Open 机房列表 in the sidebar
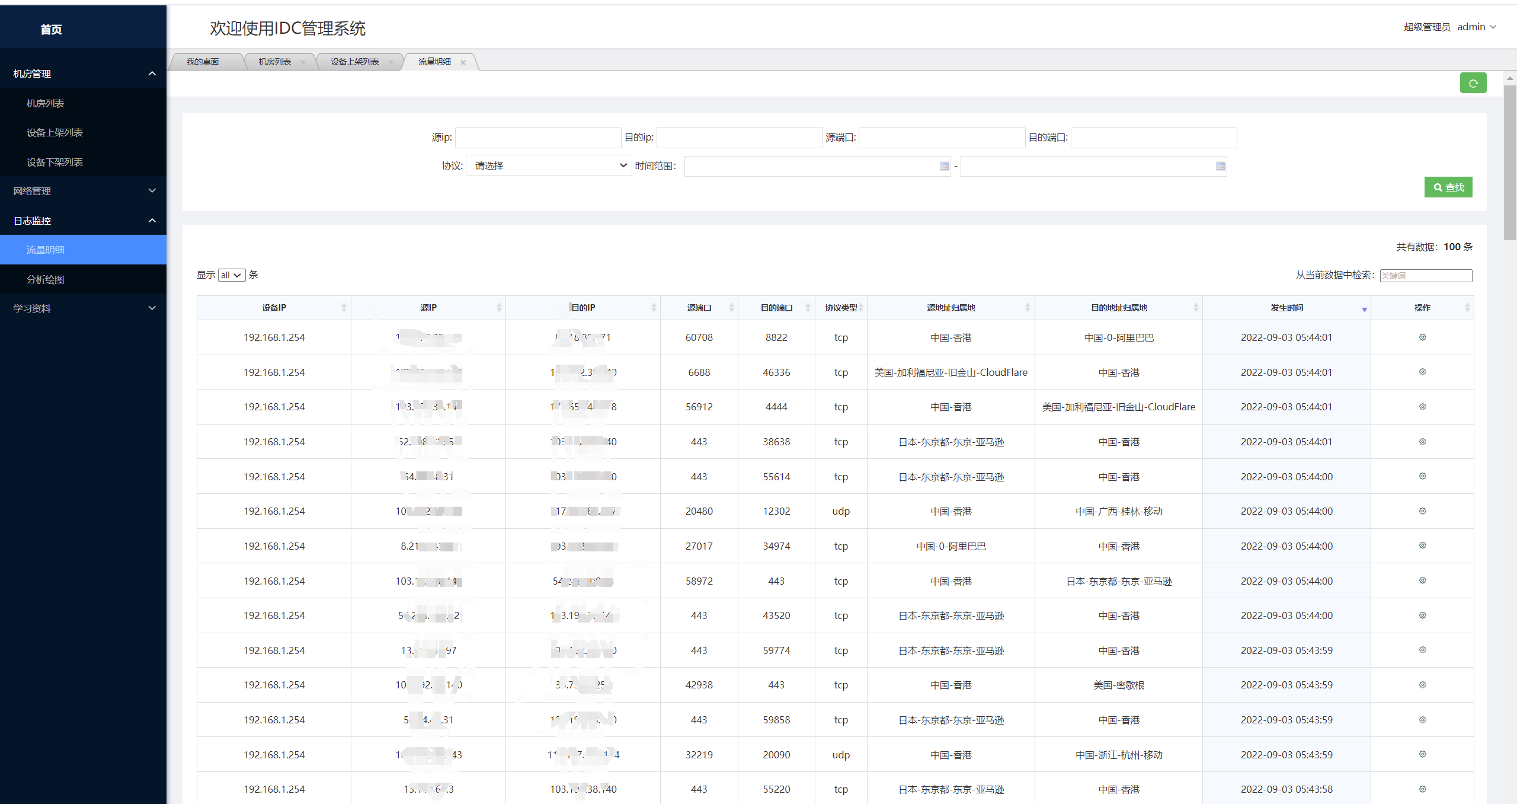 coord(83,103)
